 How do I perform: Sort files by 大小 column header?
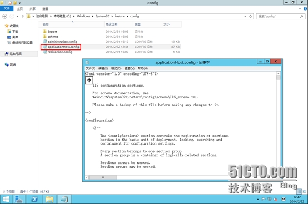click(x=171, y=24)
